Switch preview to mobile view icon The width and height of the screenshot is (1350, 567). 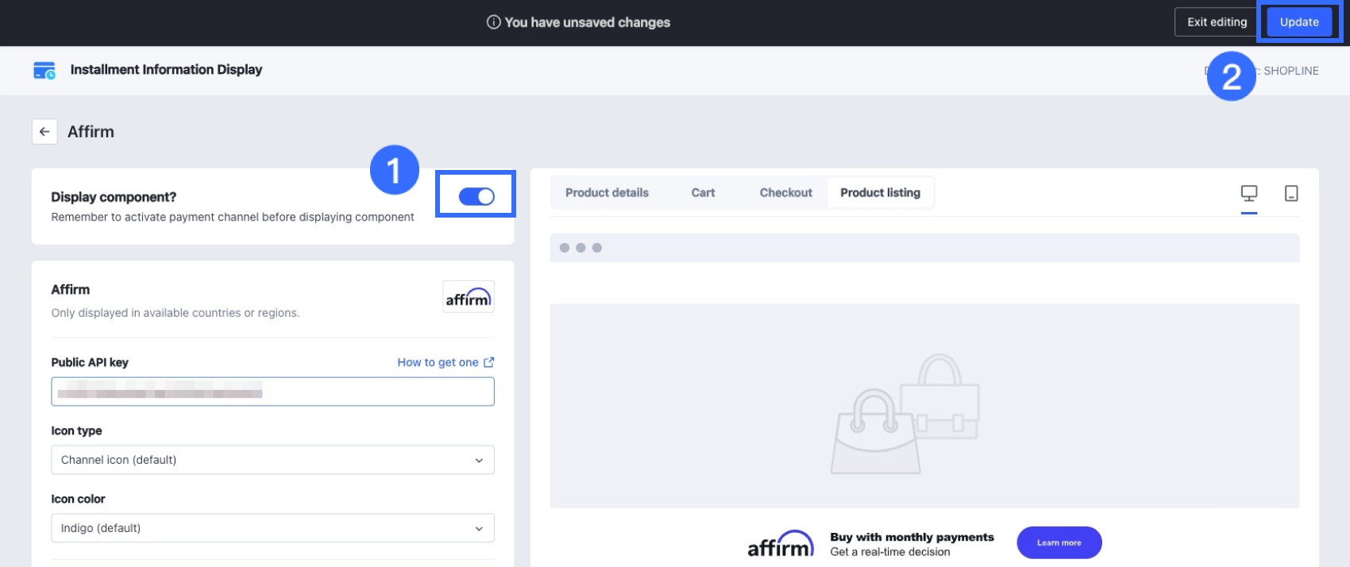[x=1291, y=193]
